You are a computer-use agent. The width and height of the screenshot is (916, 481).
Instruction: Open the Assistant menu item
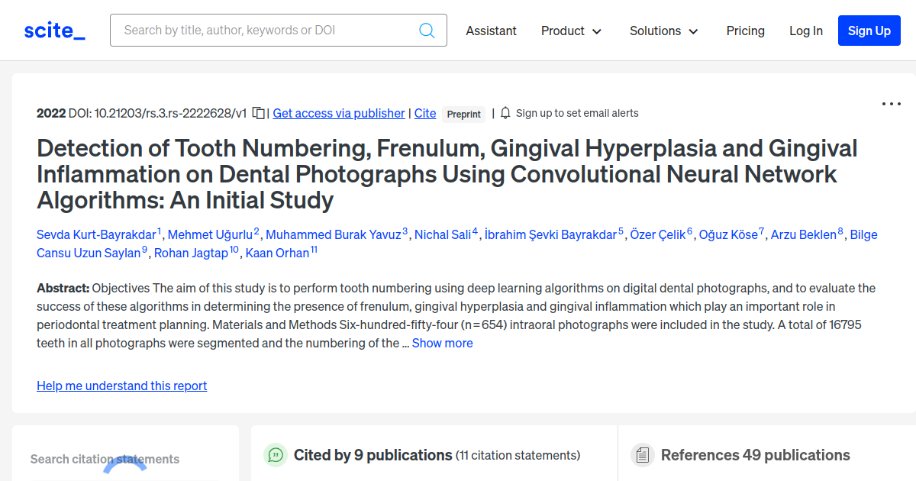(x=491, y=31)
